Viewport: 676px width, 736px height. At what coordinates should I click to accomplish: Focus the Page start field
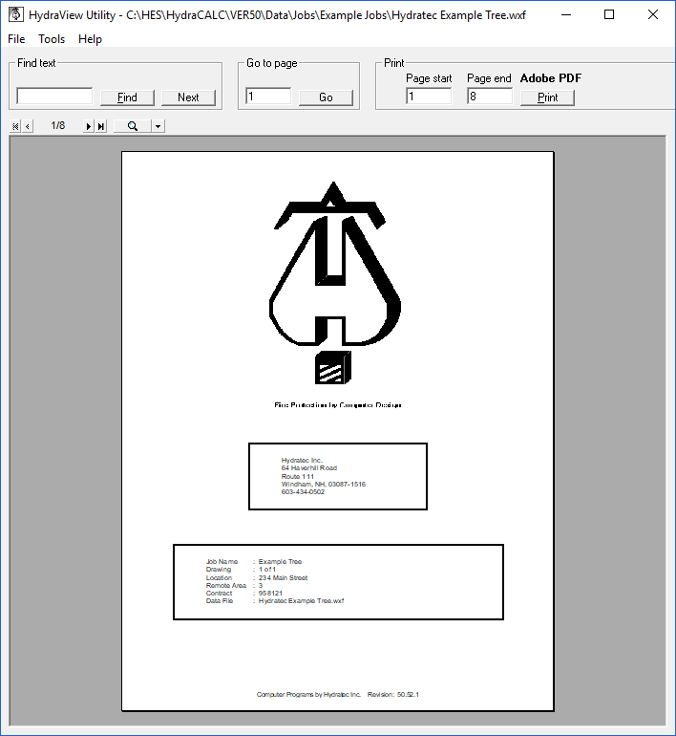tap(429, 96)
